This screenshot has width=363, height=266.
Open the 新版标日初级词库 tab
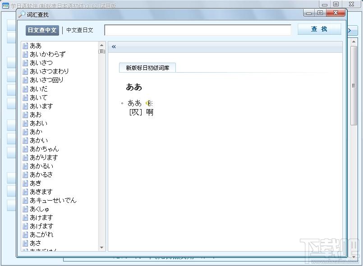147,68
